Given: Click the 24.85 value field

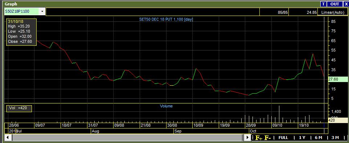Looking at the screenshot, I should [303, 12].
